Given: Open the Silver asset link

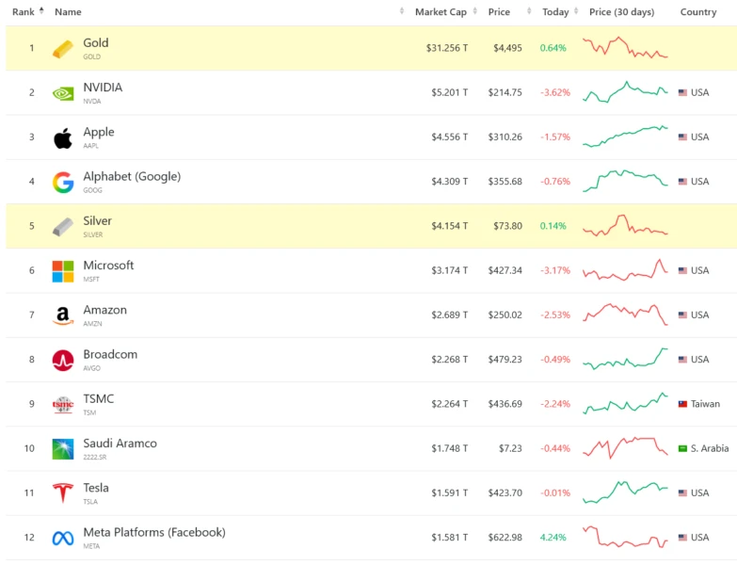Looking at the screenshot, I should click(97, 221).
